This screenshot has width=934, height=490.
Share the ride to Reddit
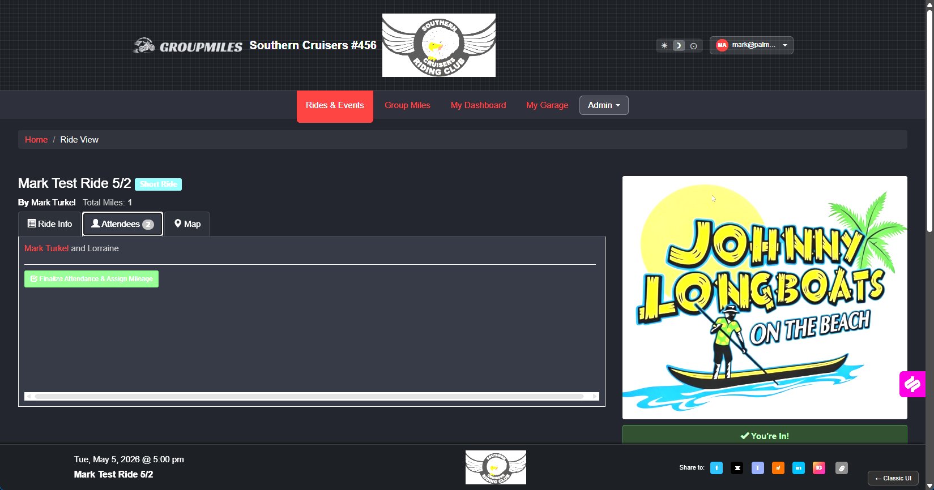pos(778,468)
